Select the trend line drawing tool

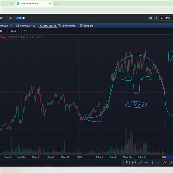coord(140,163)
